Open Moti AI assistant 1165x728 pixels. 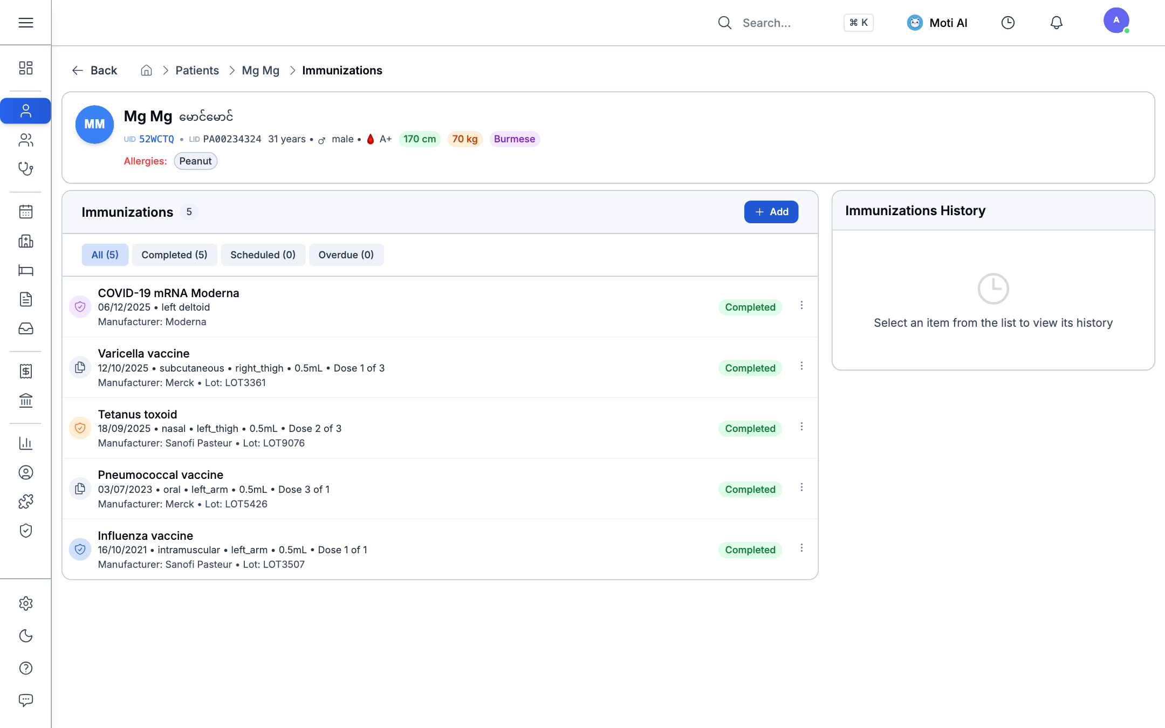tap(937, 23)
